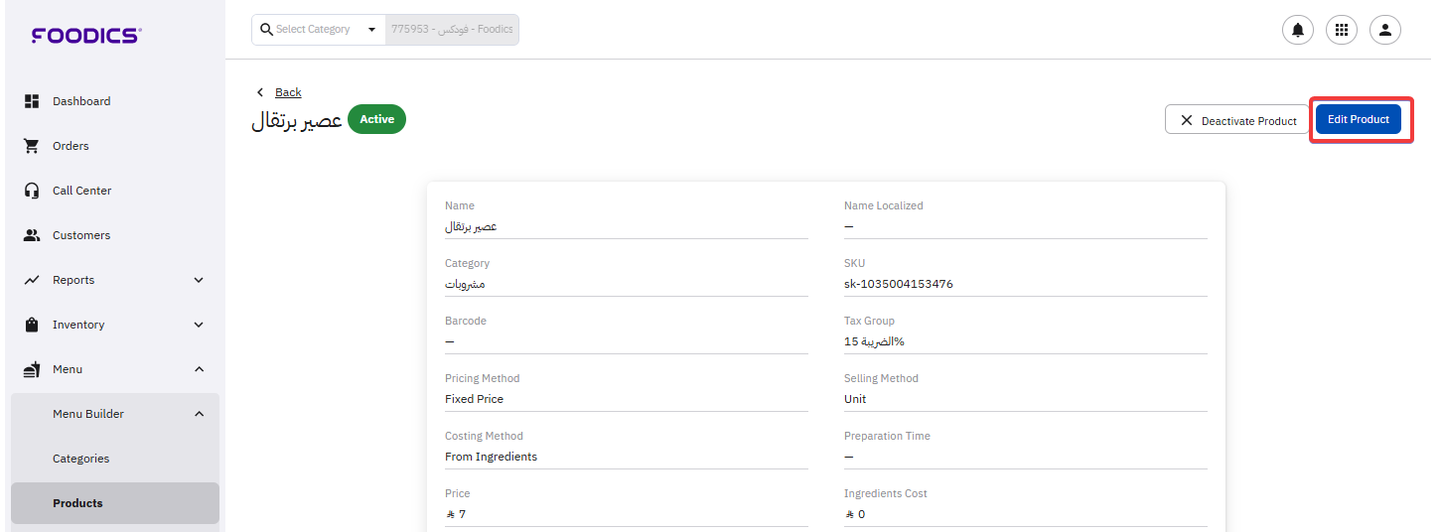Screen dimensions: 1440x532
Task: Click the Deactivate Product button
Action: 1236,120
